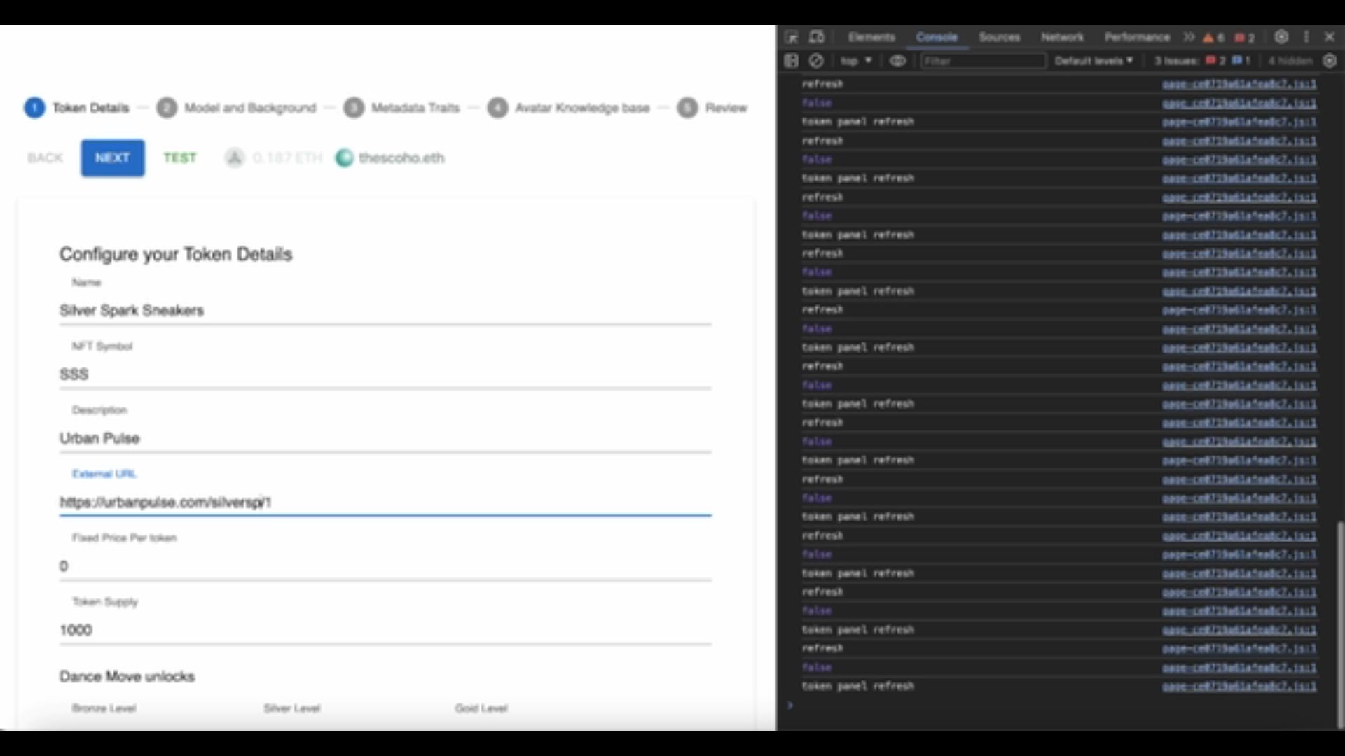Focus the Token Supply field with 1000

click(x=385, y=630)
